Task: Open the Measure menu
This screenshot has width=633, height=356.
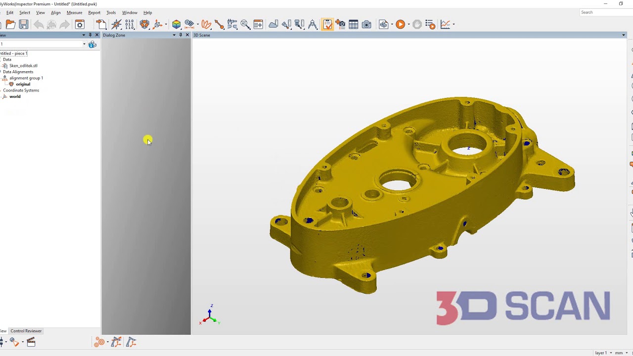Action: (74, 12)
